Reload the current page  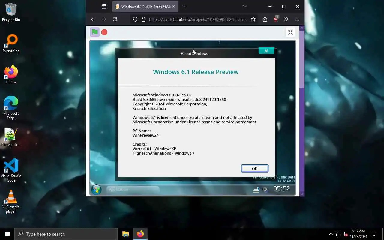115,19
